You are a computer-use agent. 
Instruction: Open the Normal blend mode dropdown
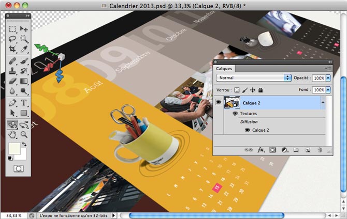coord(254,78)
